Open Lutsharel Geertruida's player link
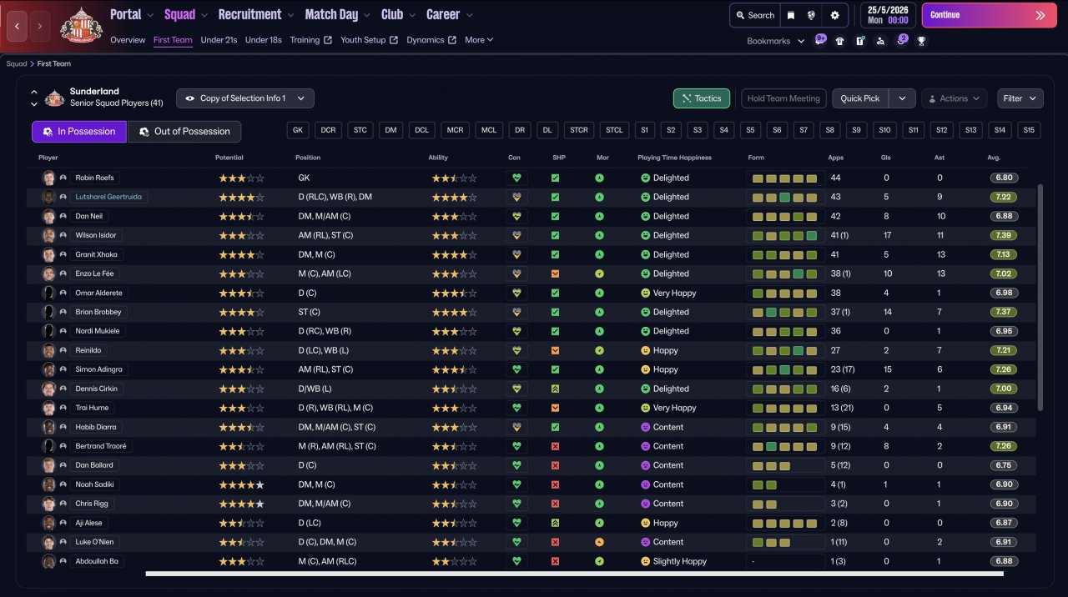 [x=108, y=197]
